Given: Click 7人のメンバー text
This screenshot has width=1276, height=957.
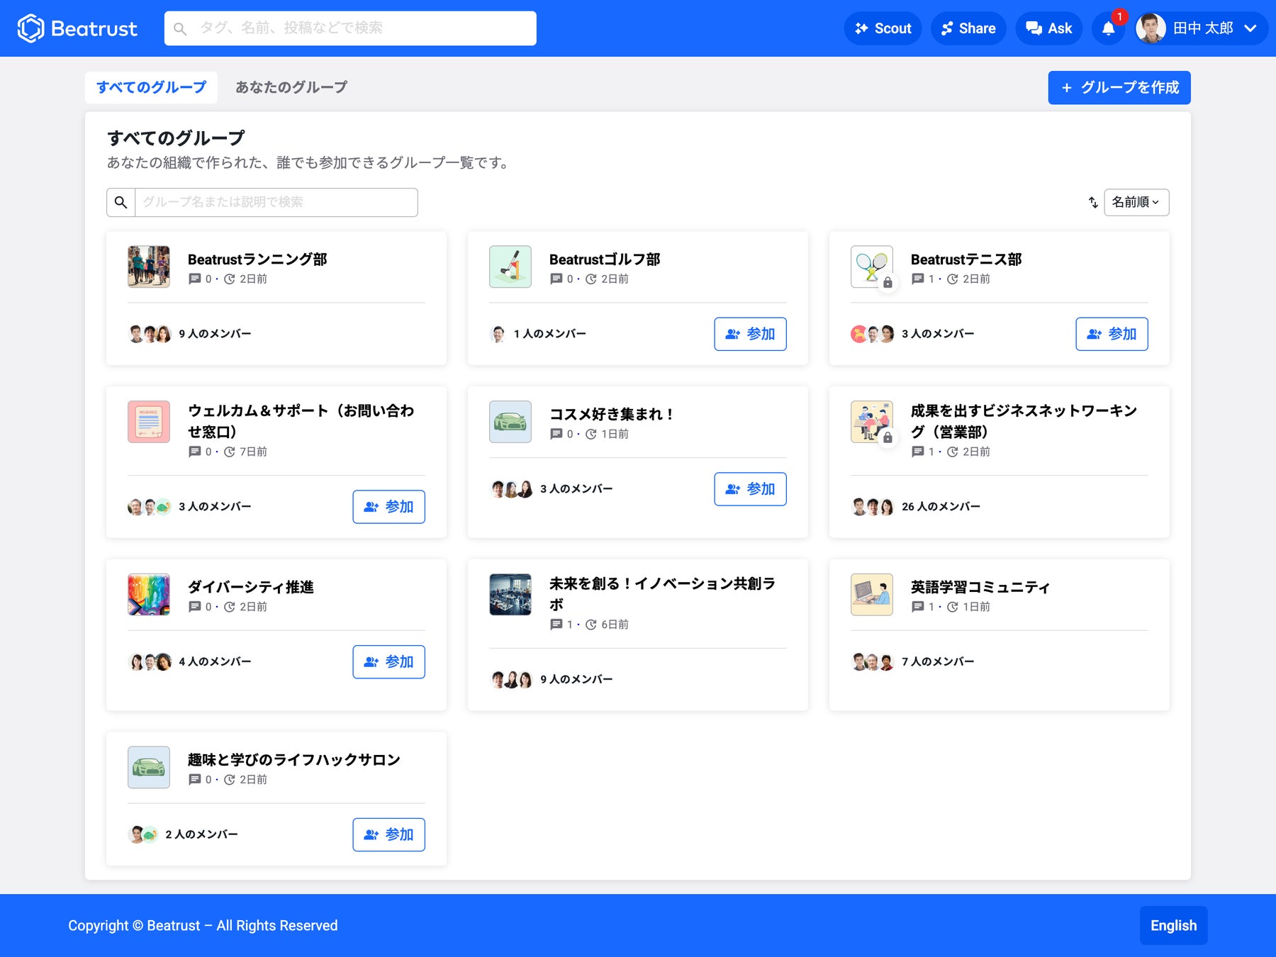Looking at the screenshot, I should click(x=938, y=662).
